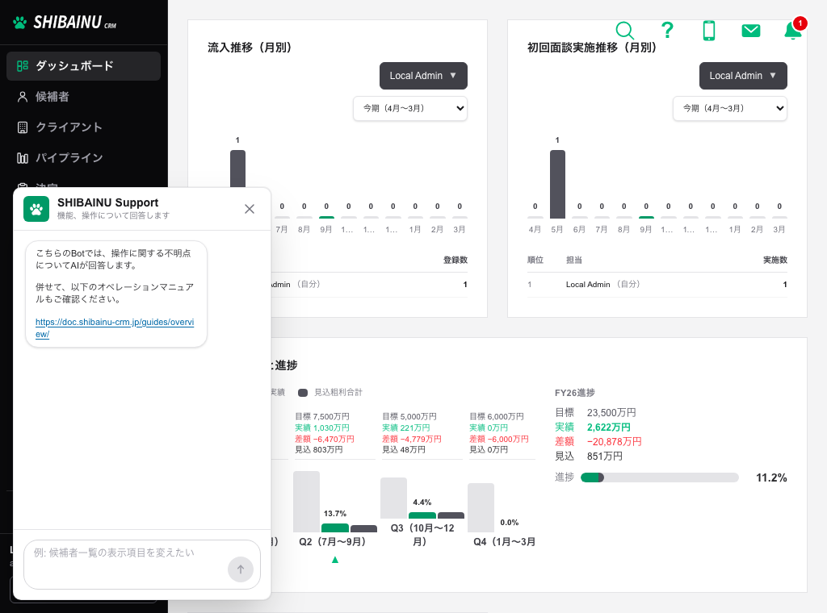Open the 候補者 sidebar menu

point(83,96)
